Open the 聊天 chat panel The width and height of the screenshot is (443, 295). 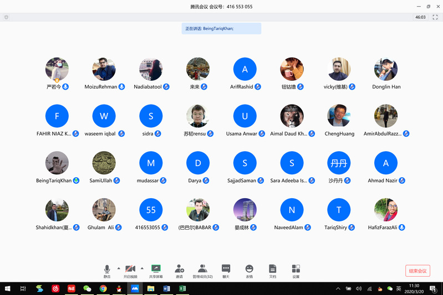click(x=226, y=270)
